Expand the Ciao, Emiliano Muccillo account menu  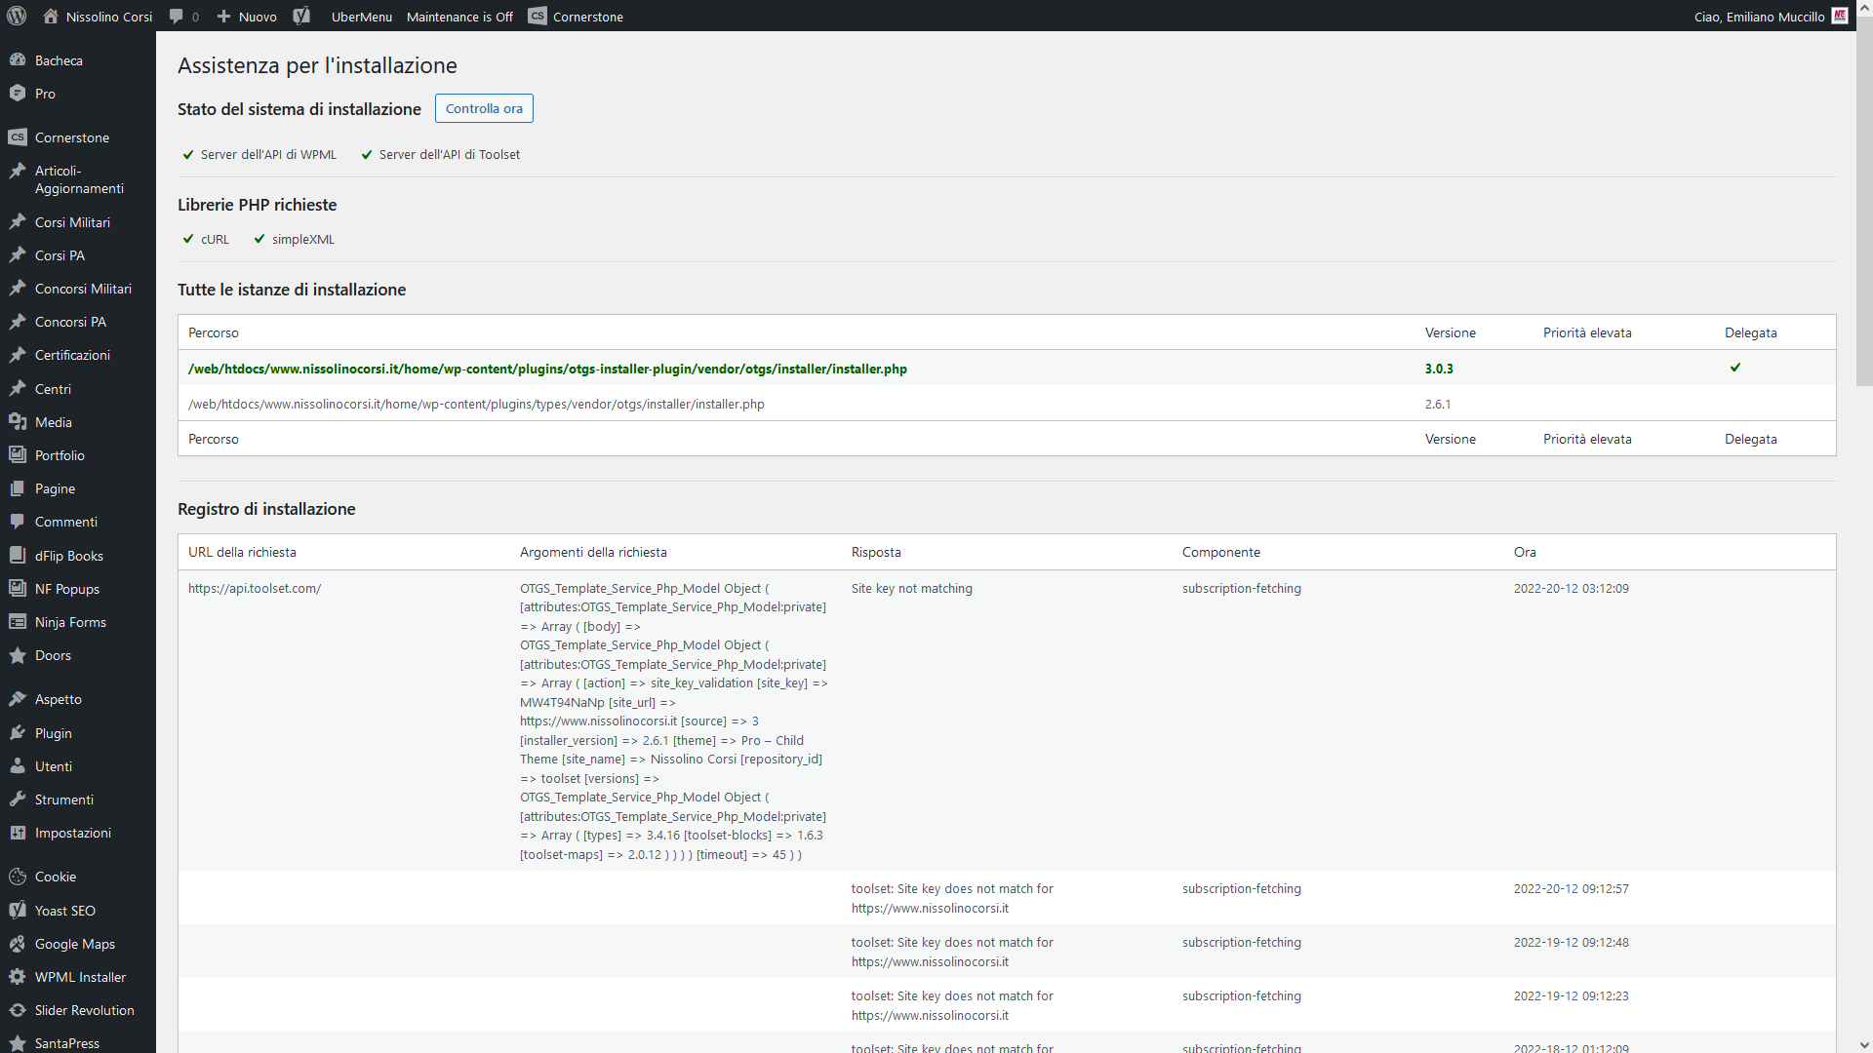click(1759, 17)
